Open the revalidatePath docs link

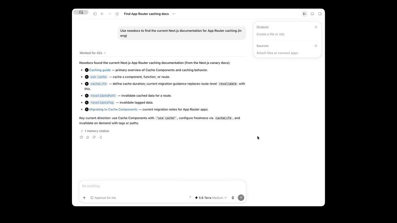pos(103,96)
